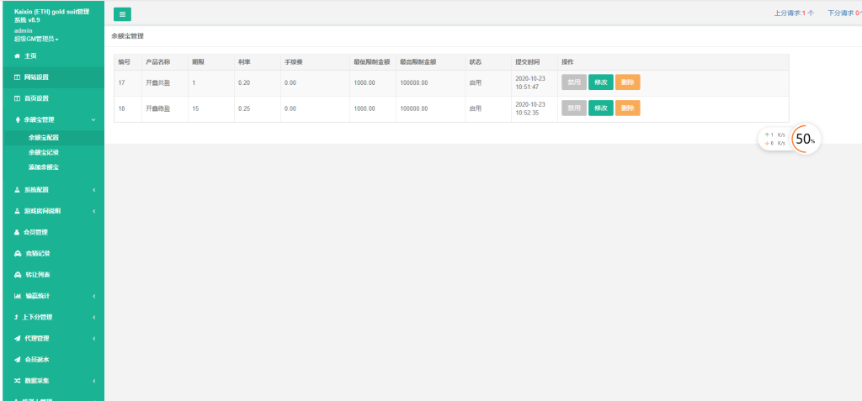Open 首页设置 in the sidebar
Screen dimensions: 862x401
click(x=36, y=98)
